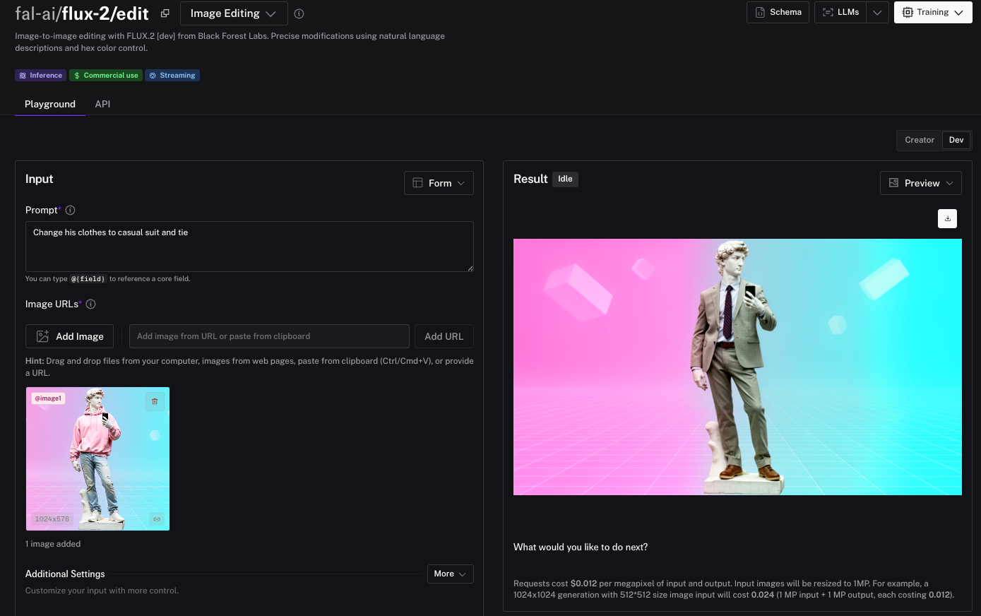Expand the Form input mode dropdown
This screenshot has width=981, height=616.
click(x=439, y=183)
